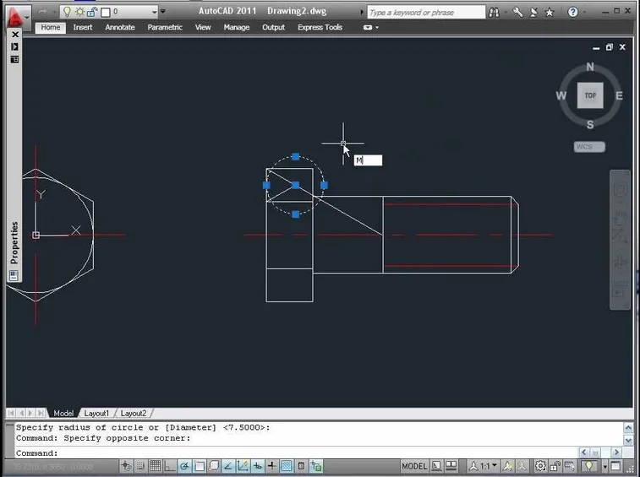Toggle Infer Constraints in status bar
This screenshot has width=640, height=477.
point(126,465)
